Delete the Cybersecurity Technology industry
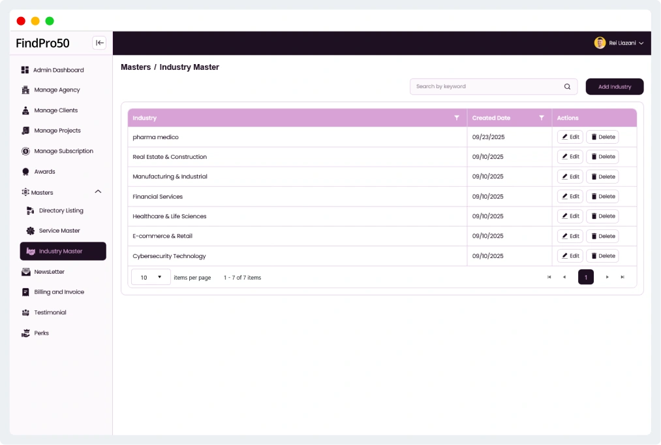The image size is (661, 445). tap(602, 256)
